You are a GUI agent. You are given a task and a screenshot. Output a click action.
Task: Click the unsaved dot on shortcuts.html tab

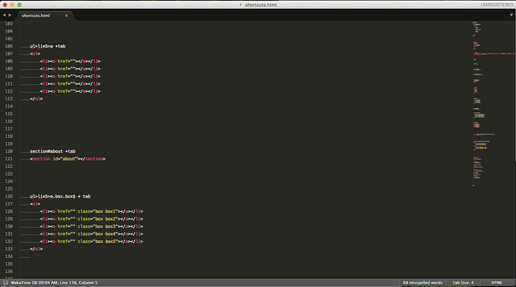tap(66, 15)
